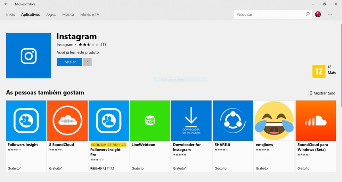The width and height of the screenshot is (342, 182).
Task: Open the emojinew laughing emoji icon
Action: tap(274, 121)
